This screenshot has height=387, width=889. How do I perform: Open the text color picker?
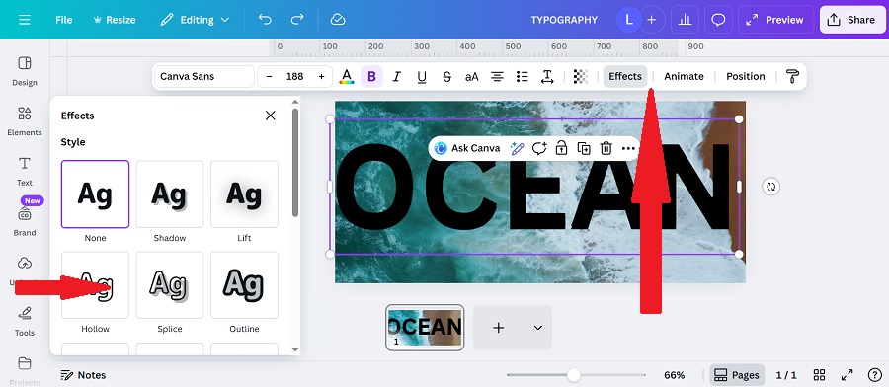tap(347, 76)
